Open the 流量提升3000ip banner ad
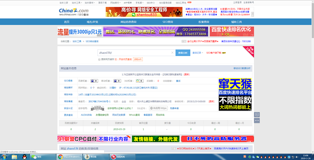This screenshot has width=314, height=160. 80,32
